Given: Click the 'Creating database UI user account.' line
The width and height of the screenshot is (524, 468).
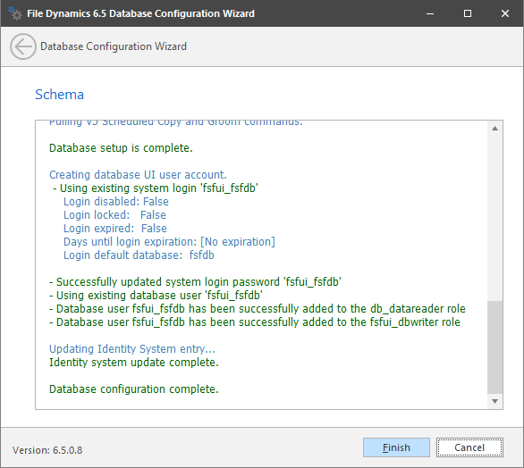Looking at the screenshot, I should pos(138,174).
